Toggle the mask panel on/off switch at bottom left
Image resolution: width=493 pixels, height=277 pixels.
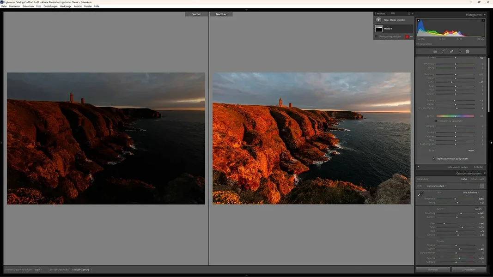[x=419, y=167]
